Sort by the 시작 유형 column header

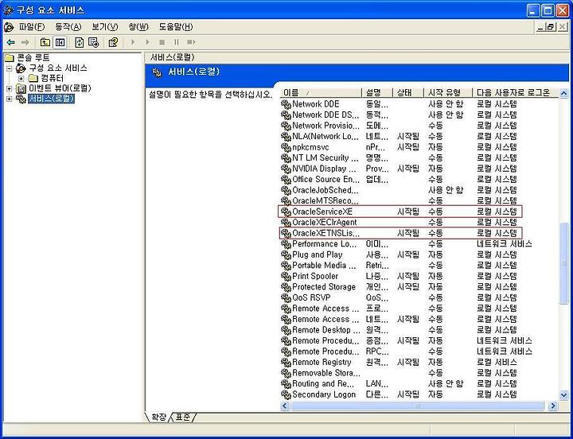click(448, 93)
